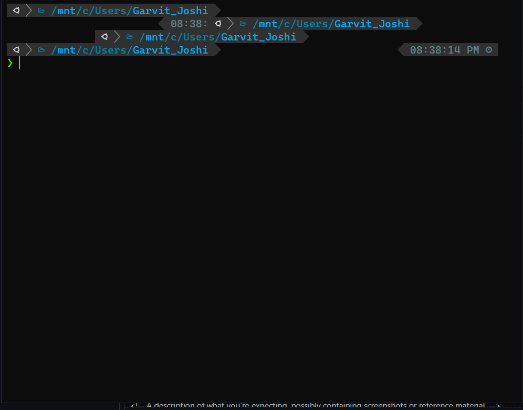The width and height of the screenshot is (523, 410).
Task: Select the folder icon in the fourth prompt segment
Action: (41, 49)
